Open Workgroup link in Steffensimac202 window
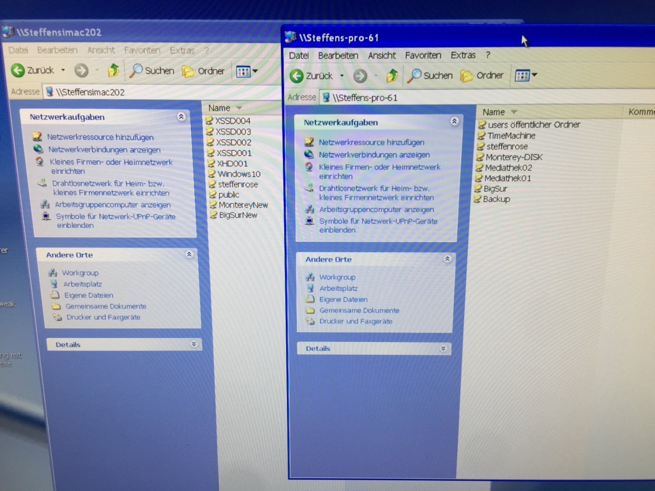Image resolution: width=655 pixels, height=491 pixels. (80, 273)
